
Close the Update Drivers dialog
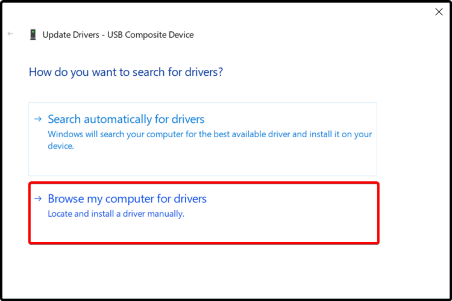click(x=439, y=11)
